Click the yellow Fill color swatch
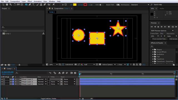 coord(75,5)
